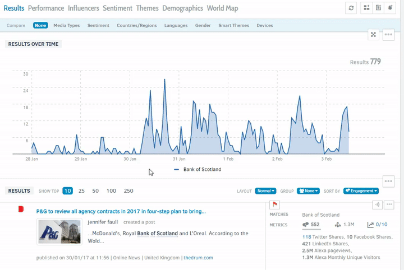Switch to the Influencers tab
The height and width of the screenshot is (270, 404).
tap(84, 8)
